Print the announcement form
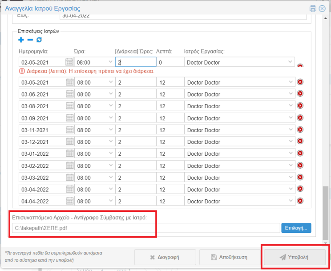The image size is (331, 271). click(313, 8)
